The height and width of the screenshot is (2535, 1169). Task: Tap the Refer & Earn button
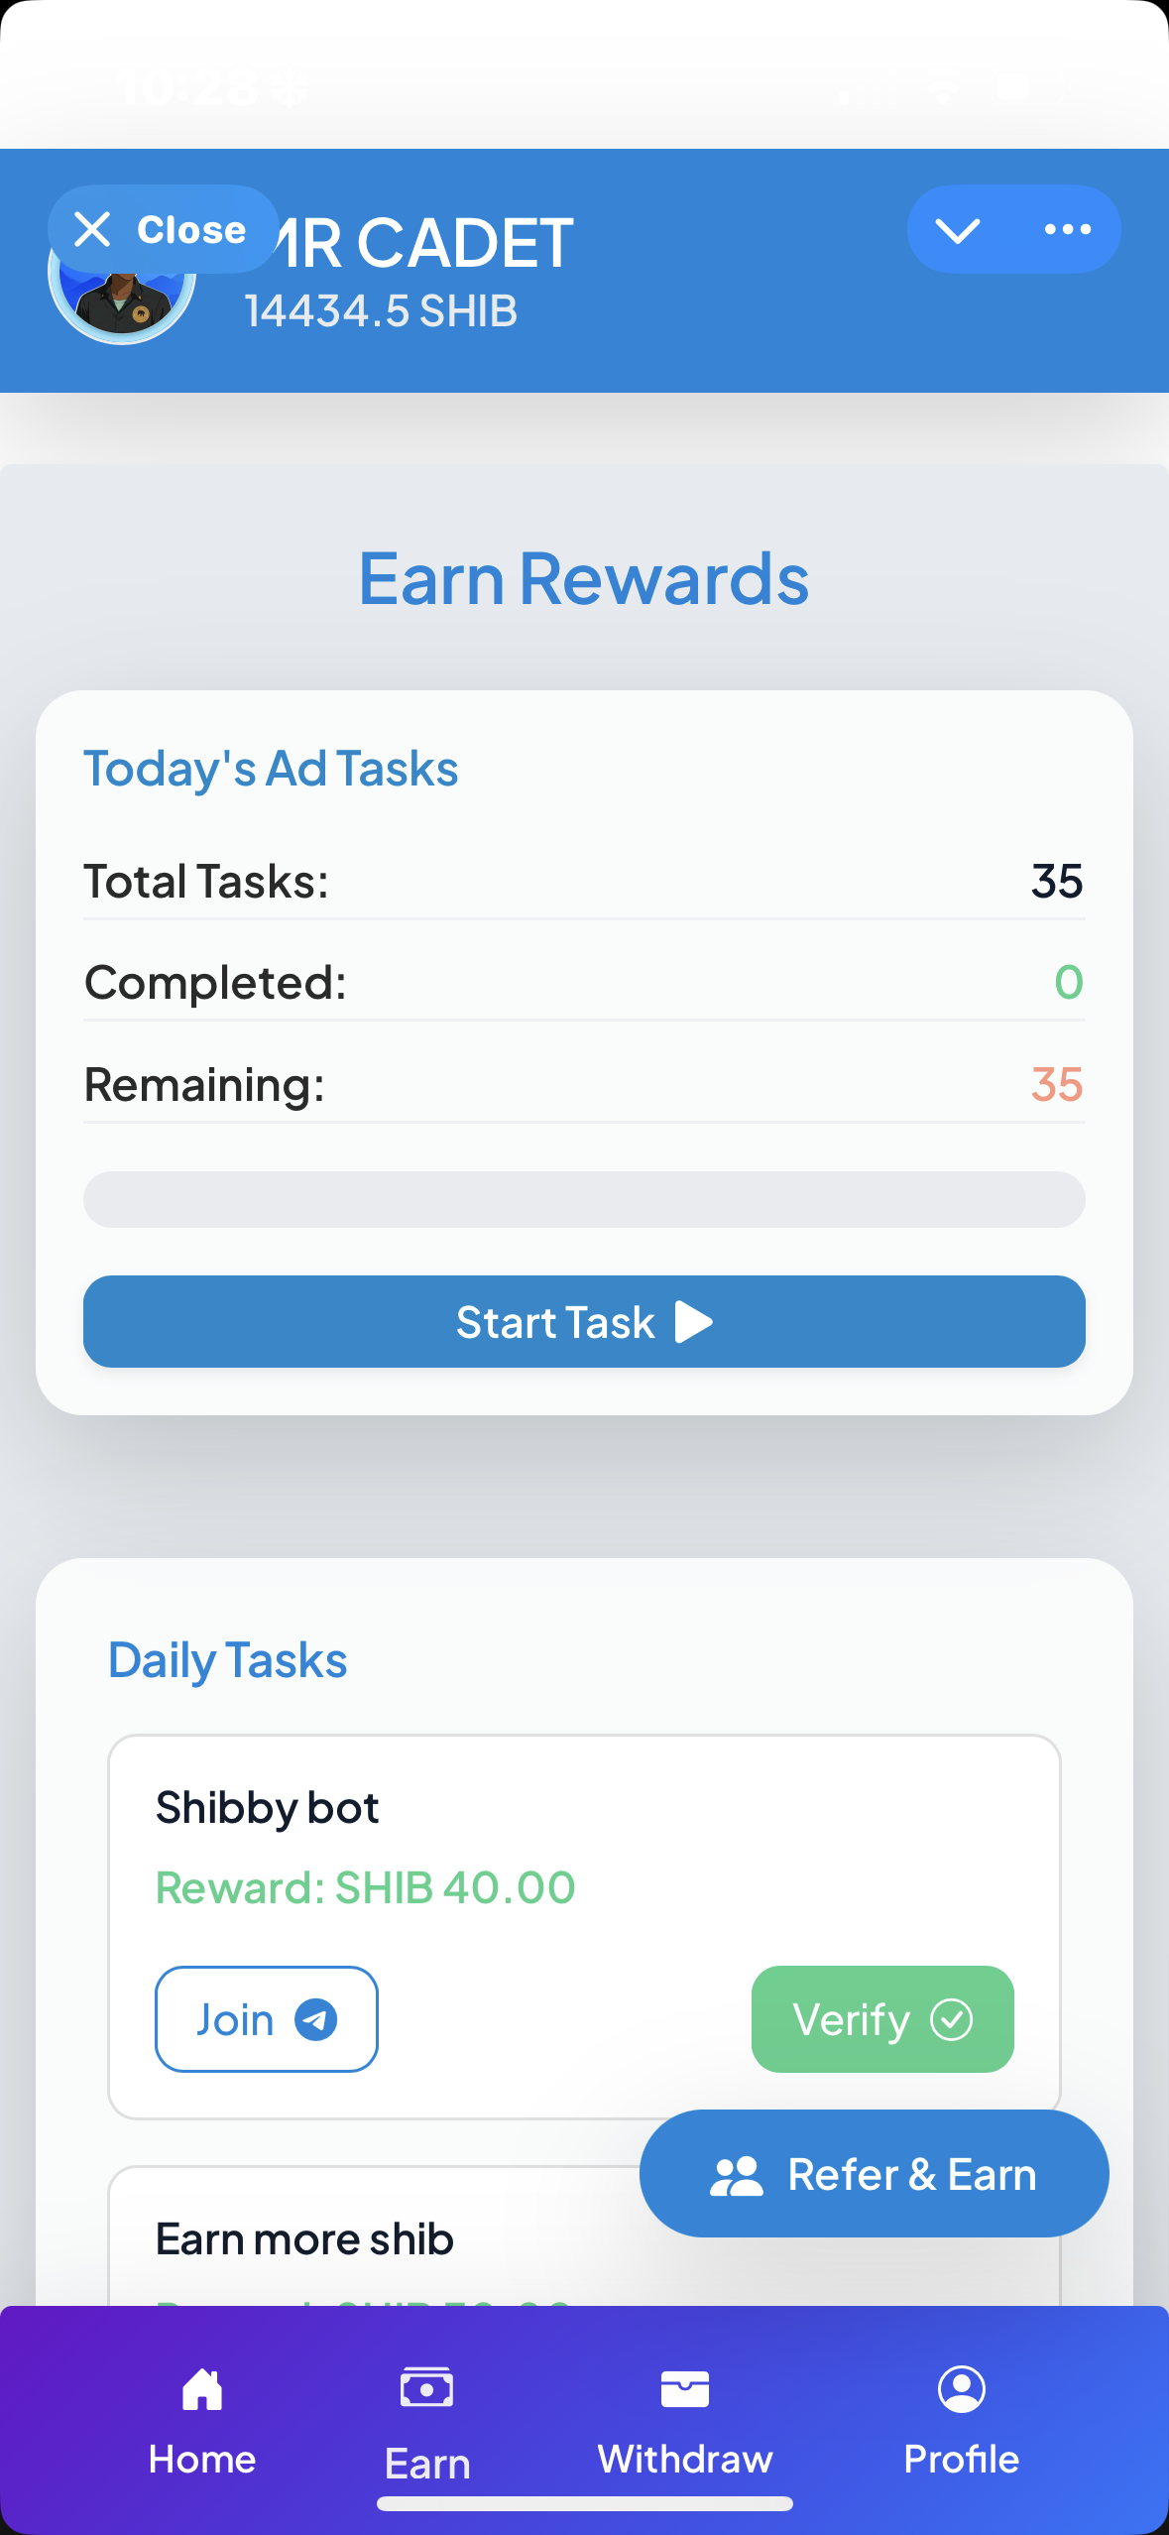click(874, 2172)
